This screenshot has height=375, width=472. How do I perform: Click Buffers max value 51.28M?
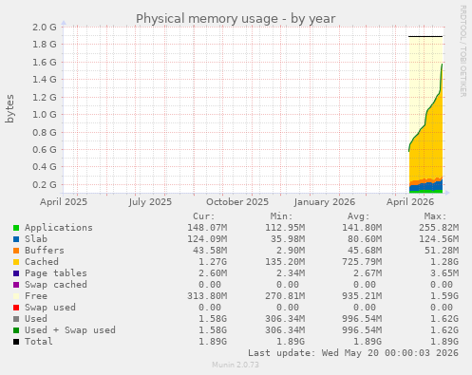pyautogui.click(x=442, y=251)
